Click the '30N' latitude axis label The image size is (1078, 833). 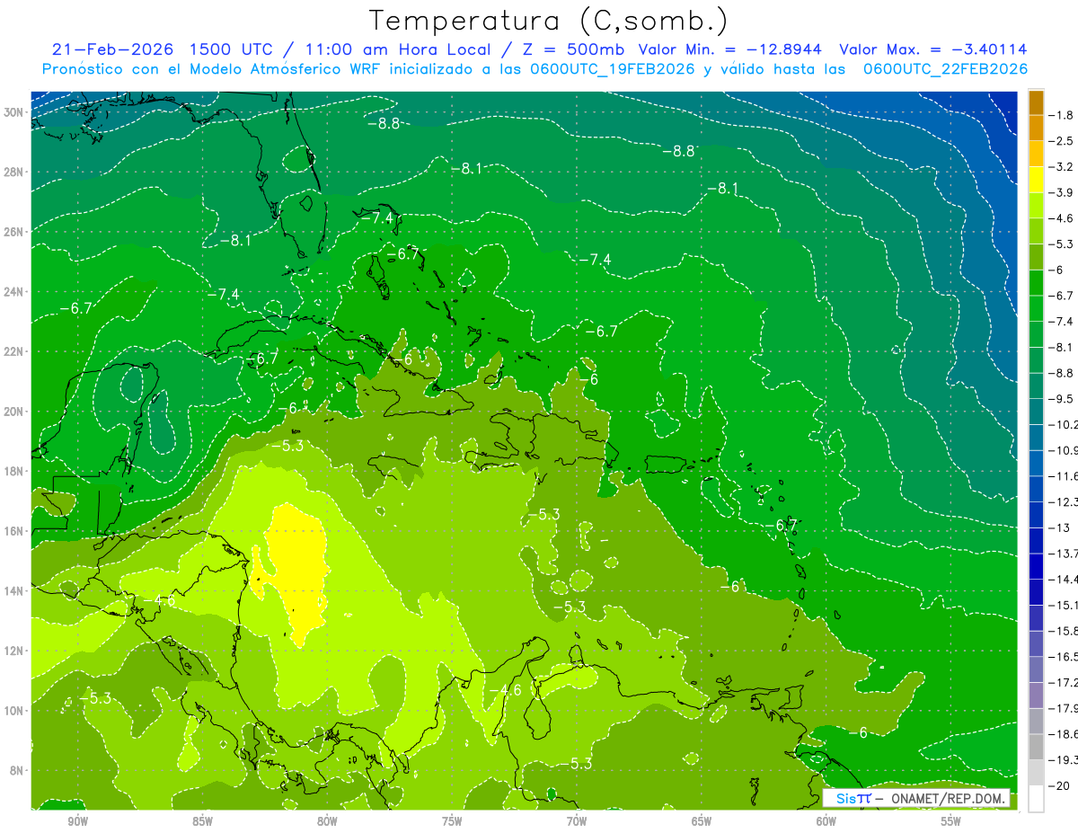[14, 112]
